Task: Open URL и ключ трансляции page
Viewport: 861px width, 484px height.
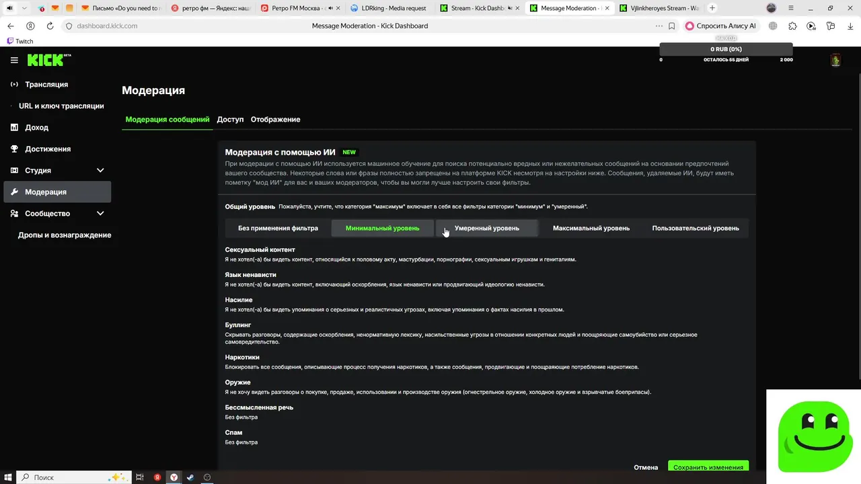Action: tap(61, 106)
